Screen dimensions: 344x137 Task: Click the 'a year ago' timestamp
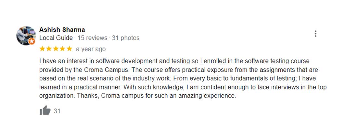point(91,49)
